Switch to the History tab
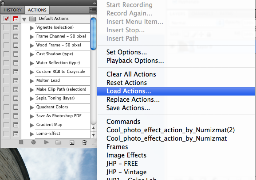The width and height of the screenshot is (256, 180). 12,10
